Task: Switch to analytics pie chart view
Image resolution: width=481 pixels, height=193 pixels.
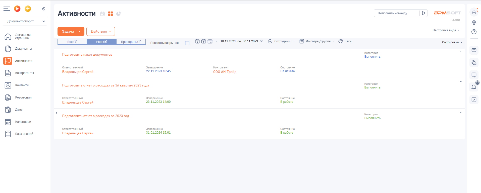Action: 119,14
